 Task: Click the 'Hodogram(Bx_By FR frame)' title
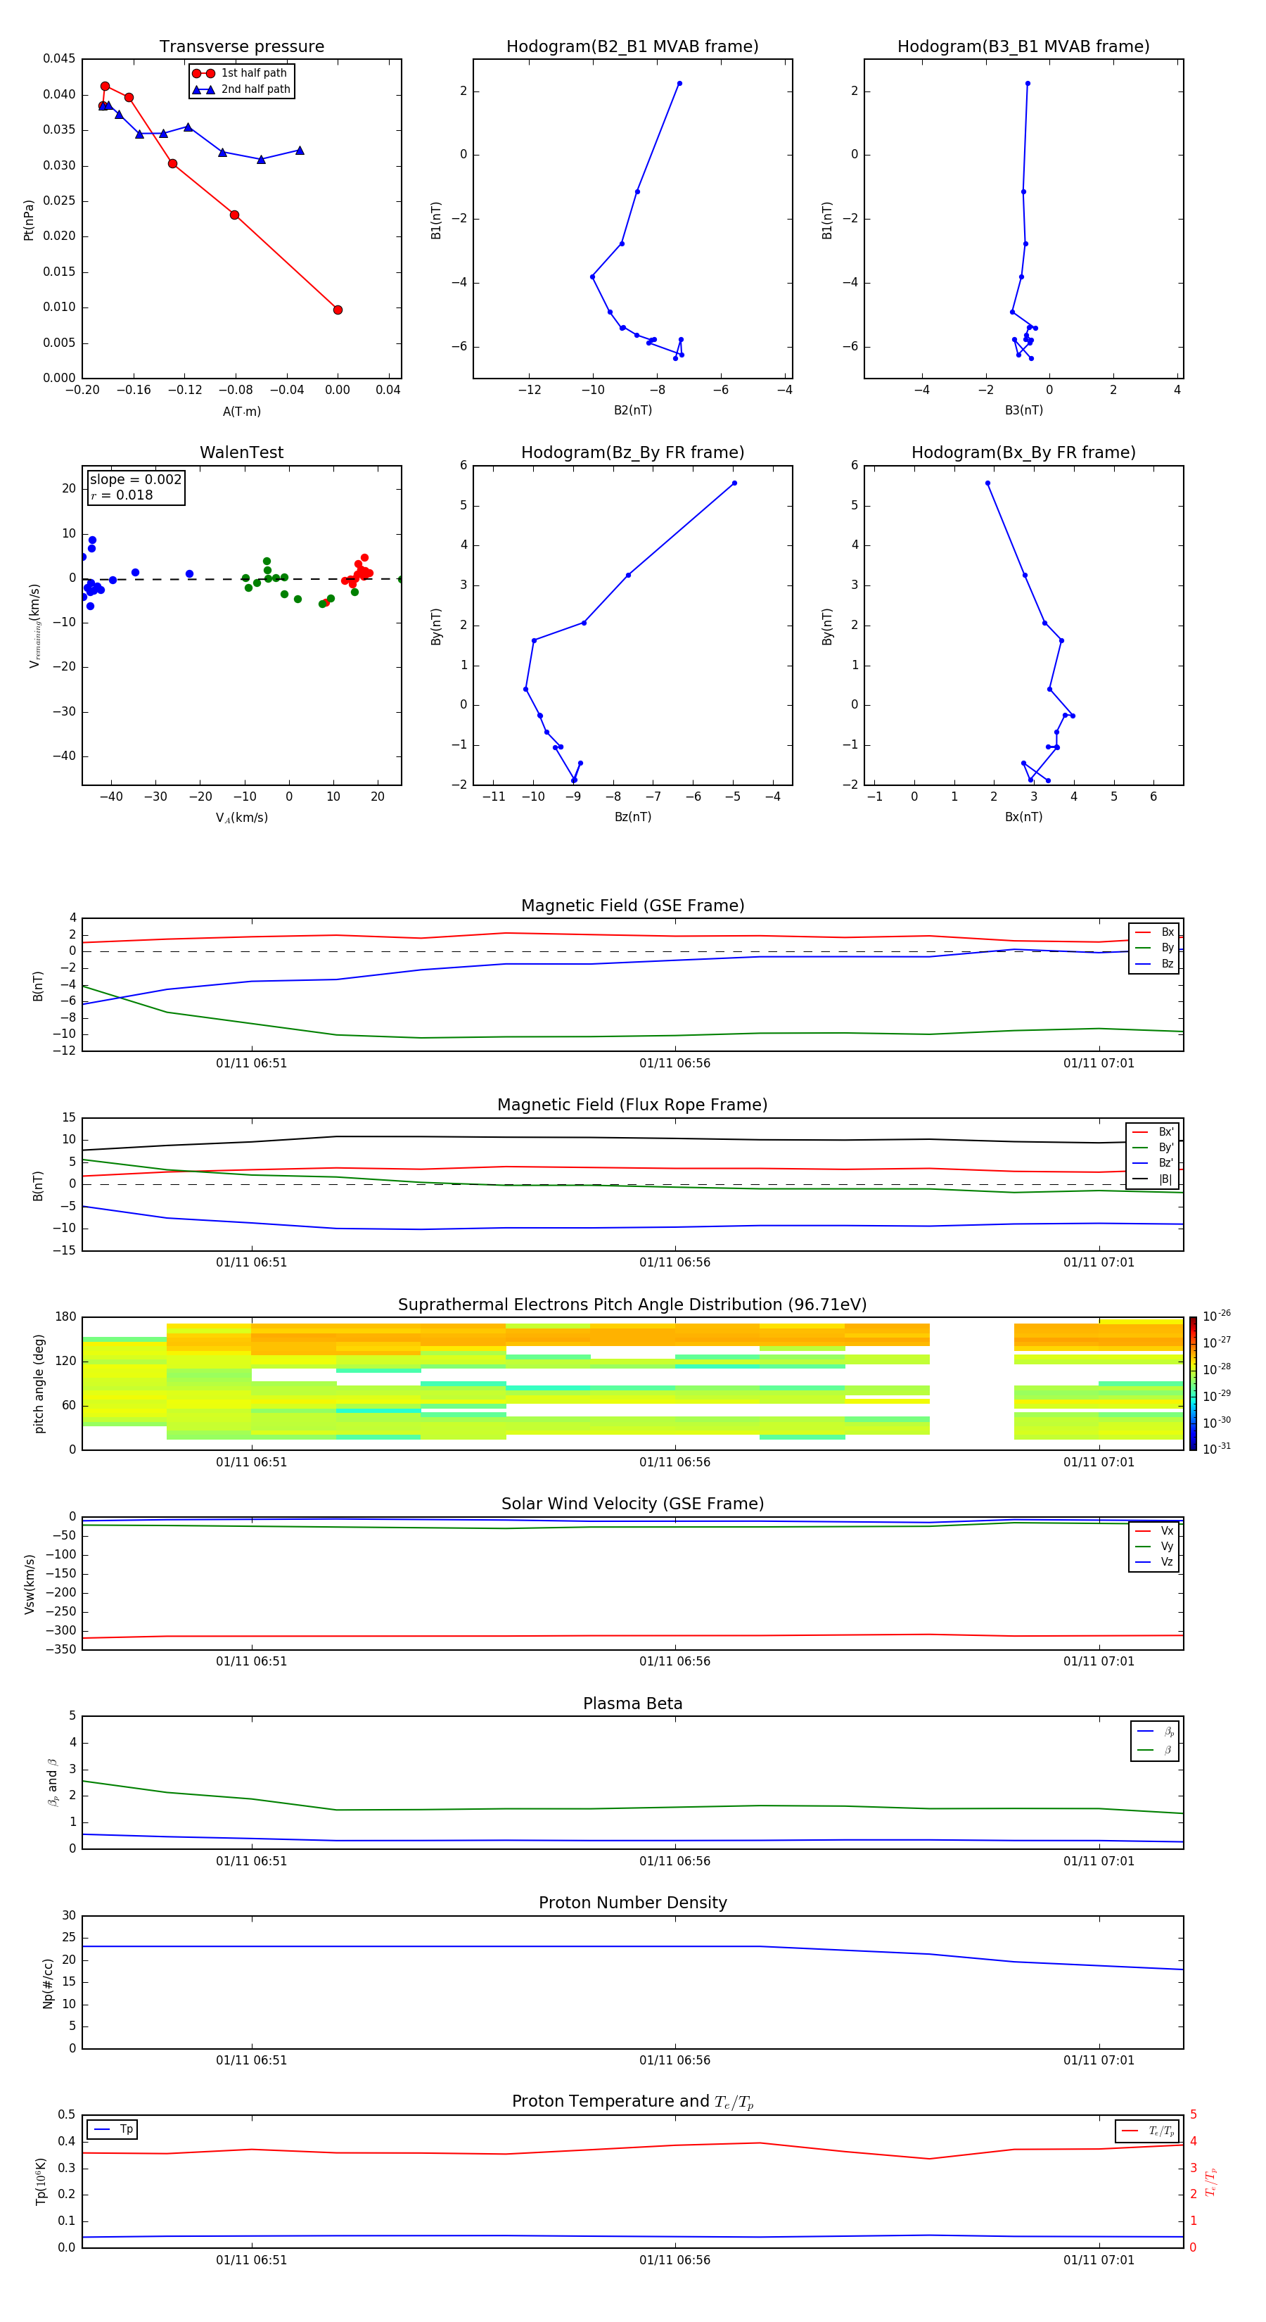(1023, 452)
